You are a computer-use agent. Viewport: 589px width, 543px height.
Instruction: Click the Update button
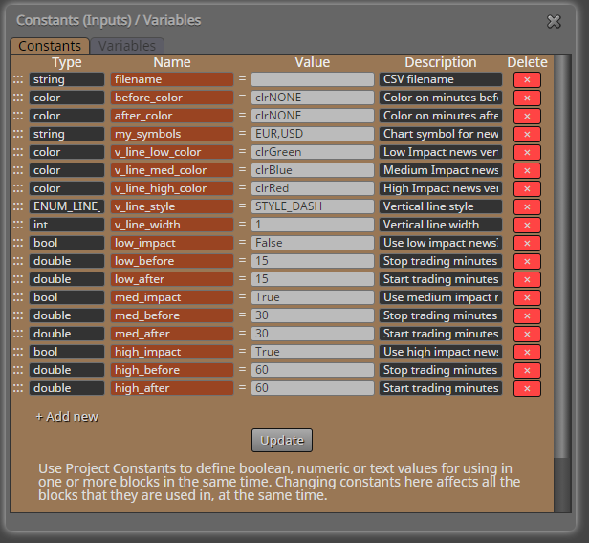click(x=282, y=440)
